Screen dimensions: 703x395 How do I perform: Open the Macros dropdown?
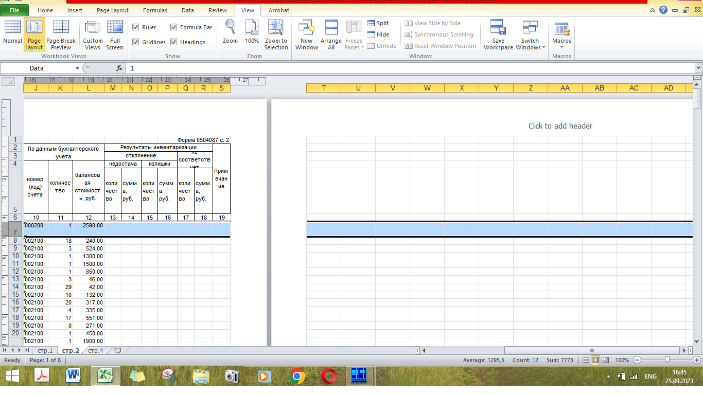click(x=561, y=34)
